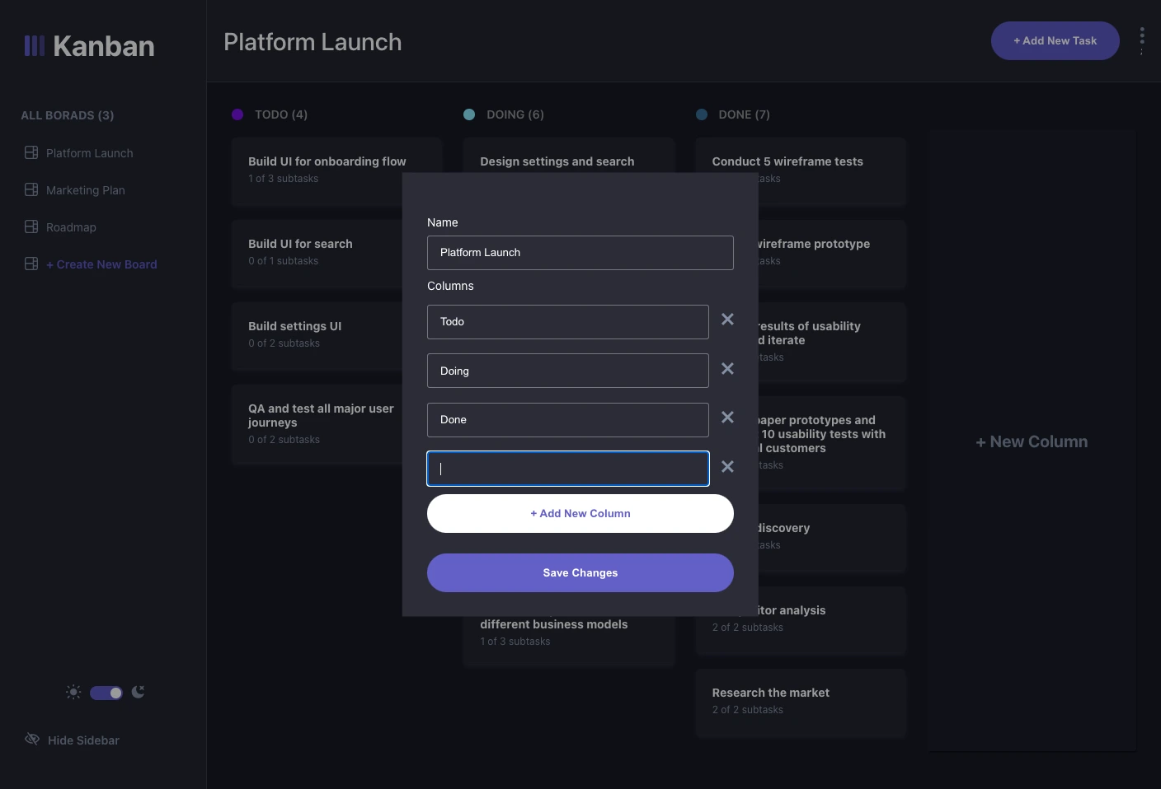Click the sun light-mode icon

(73, 692)
